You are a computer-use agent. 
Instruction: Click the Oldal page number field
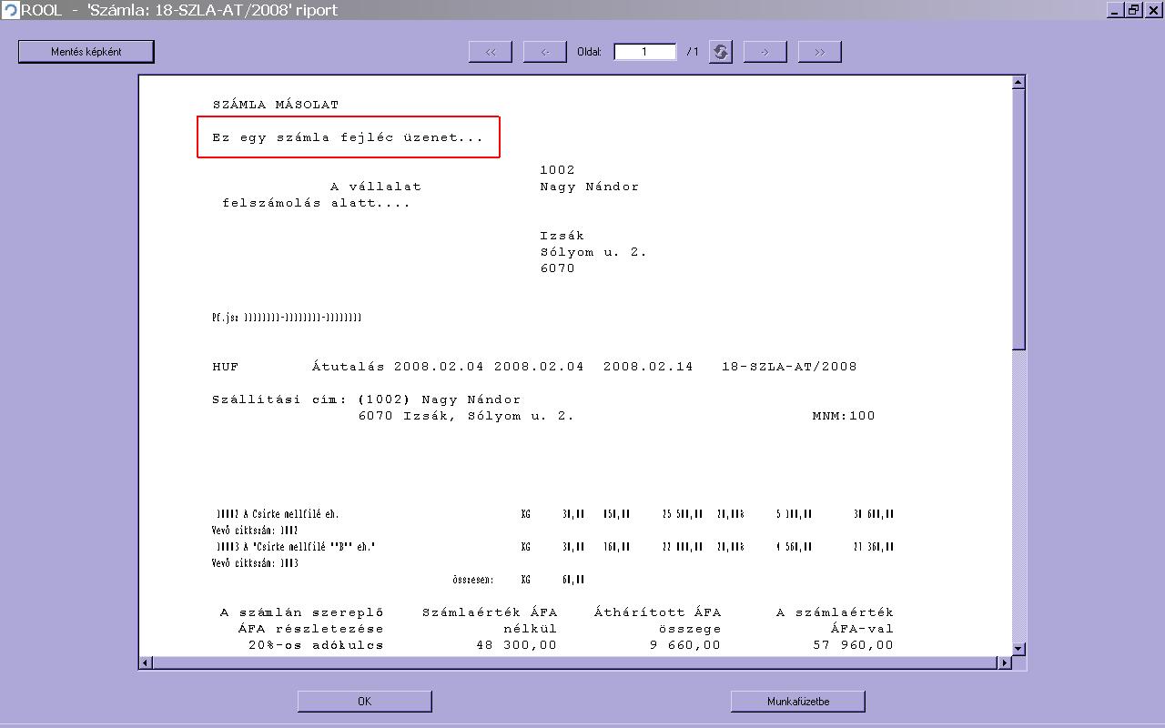click(x=645, y=52)
